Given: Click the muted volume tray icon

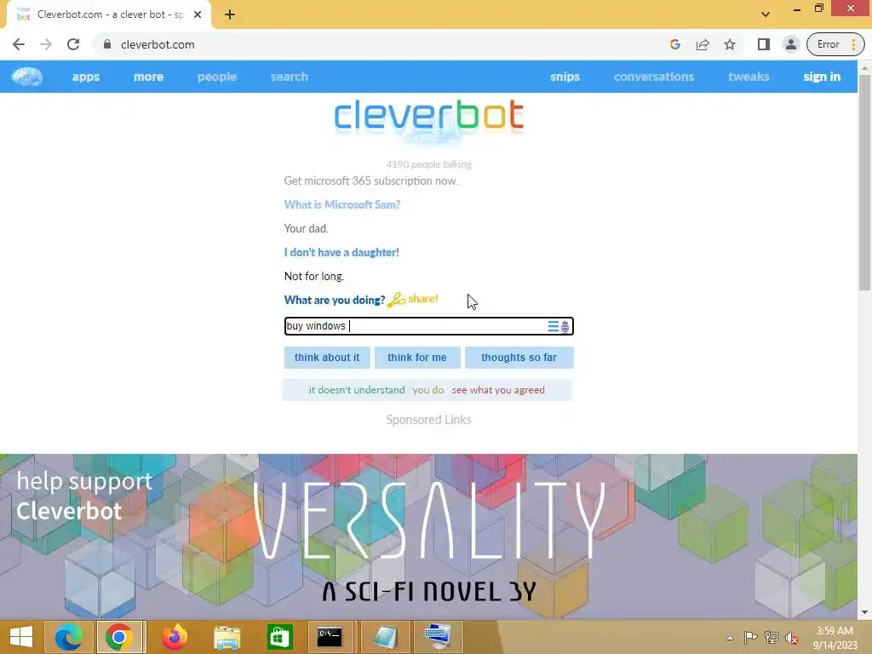Looking at the screenshot, I should click(x=792, y=638).
